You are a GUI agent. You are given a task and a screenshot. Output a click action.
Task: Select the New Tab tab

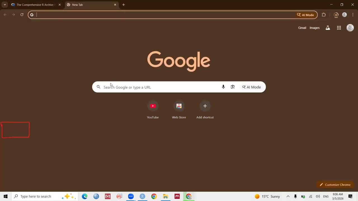pyautogui.click(x=91, y=5)
